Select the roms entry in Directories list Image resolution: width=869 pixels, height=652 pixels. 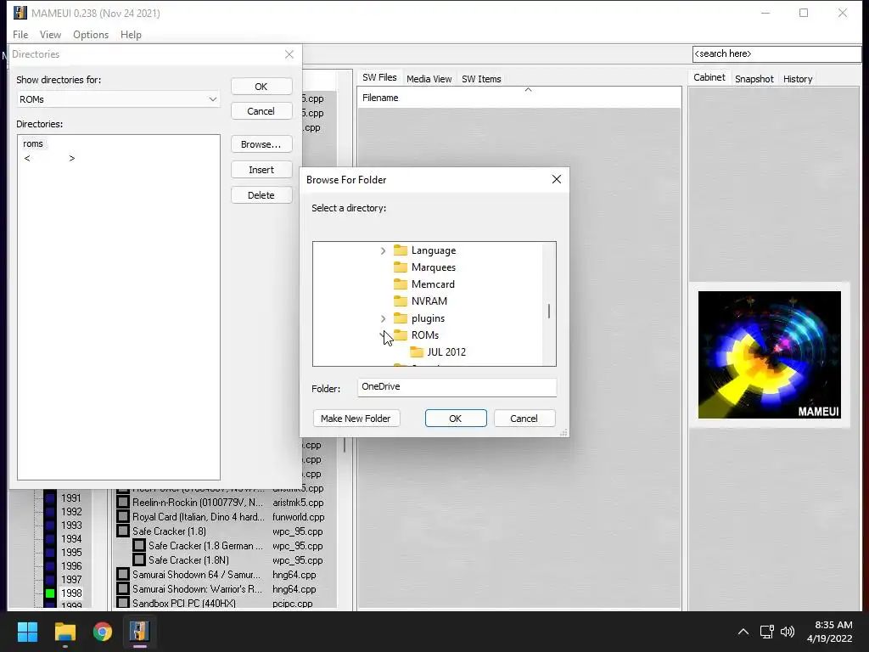point(33,143)
